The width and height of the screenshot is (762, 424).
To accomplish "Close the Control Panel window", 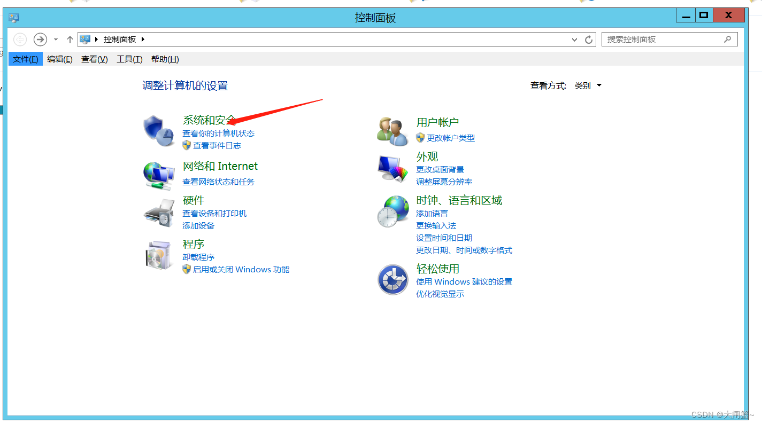I will click(x=728, y=15).
